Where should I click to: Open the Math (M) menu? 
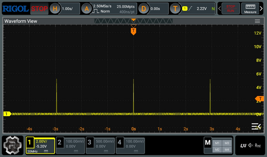pos(208,142)
